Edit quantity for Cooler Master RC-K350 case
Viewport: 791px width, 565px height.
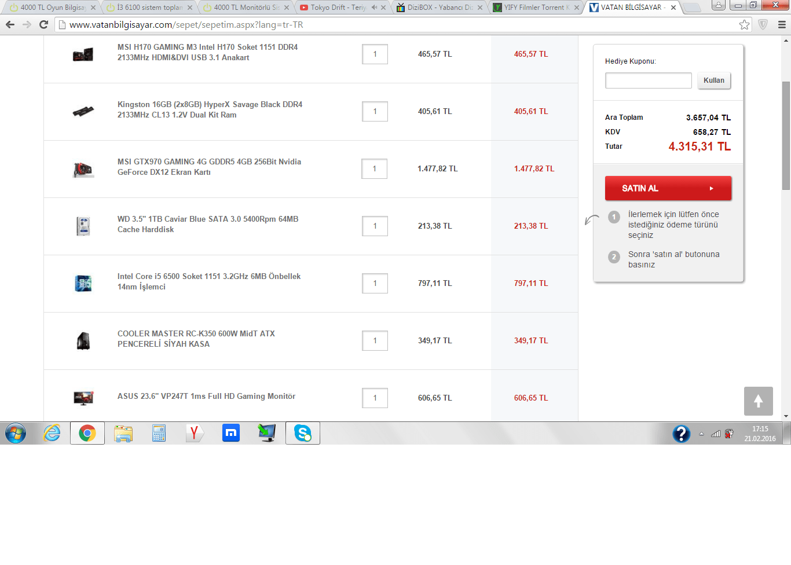coord(375,341)
